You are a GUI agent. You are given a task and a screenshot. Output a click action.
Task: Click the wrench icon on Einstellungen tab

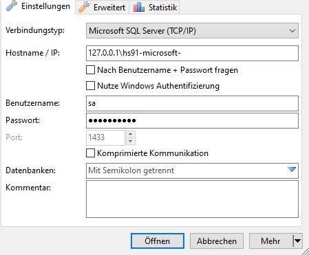coord(12,5)
